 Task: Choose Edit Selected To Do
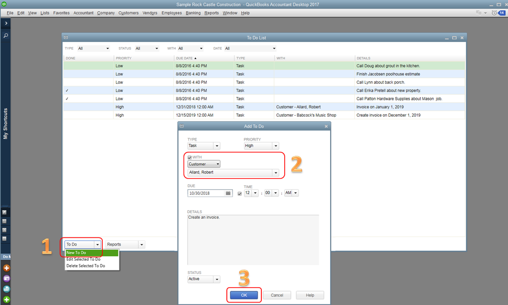click(83, 259)
